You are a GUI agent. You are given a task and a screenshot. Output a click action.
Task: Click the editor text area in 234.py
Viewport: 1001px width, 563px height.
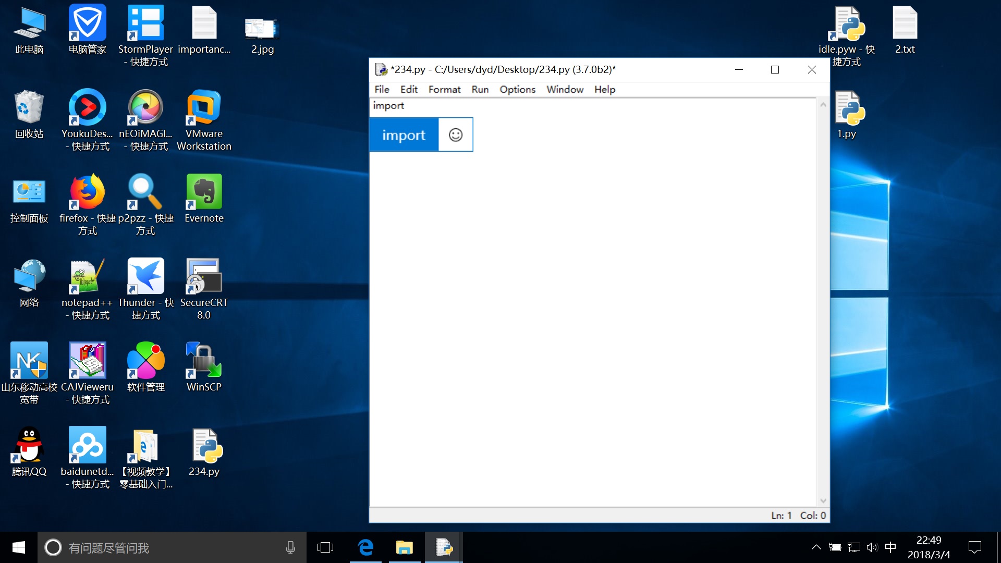[593, 302]
